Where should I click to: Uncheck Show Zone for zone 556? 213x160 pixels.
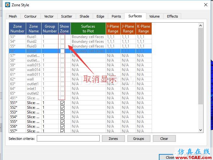(62, 126)
